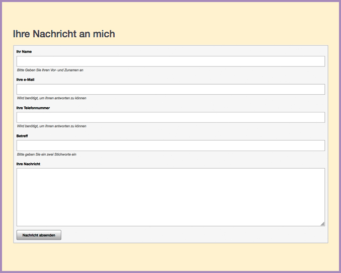Viewport: 341px width, 273px height.
Task: Click the cream page background below the form
Action: pos(170,257)
